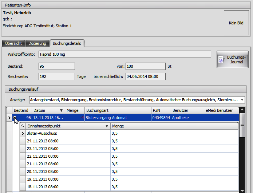Click the bis einschließlich date field

click(x=146, y=76)
